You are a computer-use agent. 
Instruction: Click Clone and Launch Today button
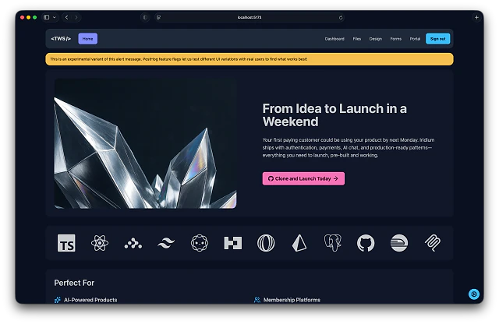click(x=303, y=178)
